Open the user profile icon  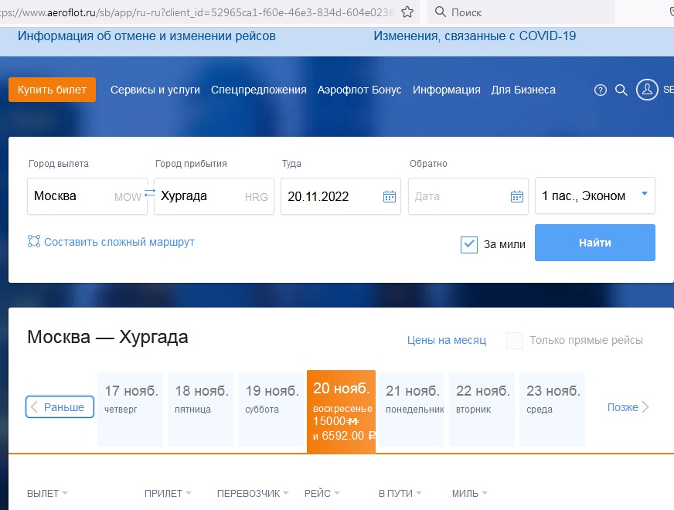point(647,90)
